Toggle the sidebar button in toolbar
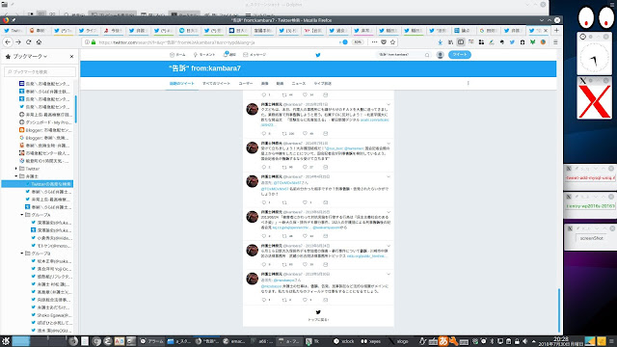This screenshot has width=617, height=347. pos(461,42)
